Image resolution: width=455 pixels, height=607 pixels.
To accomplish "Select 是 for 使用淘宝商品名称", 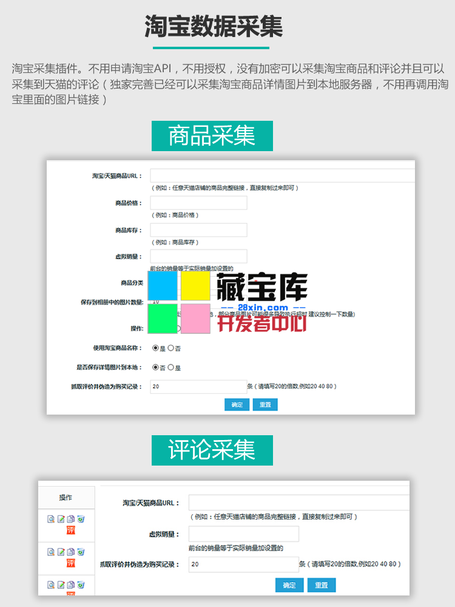I will [x=155, y=348].
